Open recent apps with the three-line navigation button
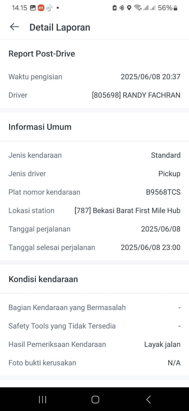The width and height of the screenshot is (189, 411). pos(43,399)
